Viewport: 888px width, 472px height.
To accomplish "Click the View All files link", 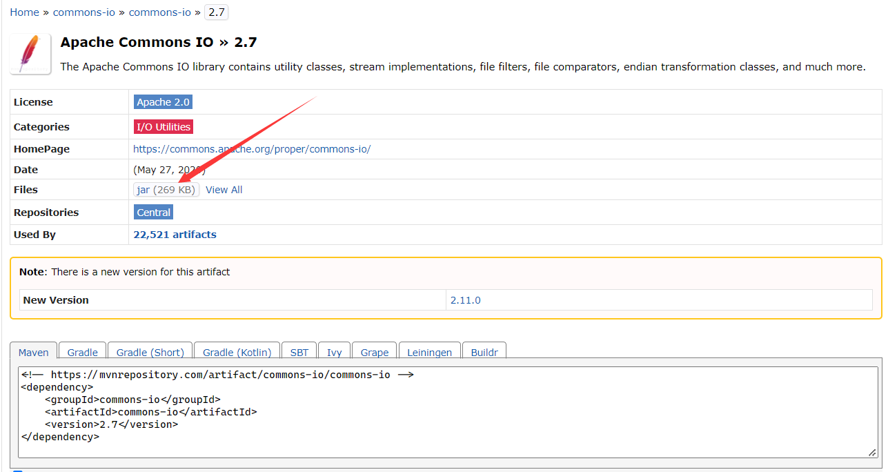I will (x=224, y=190).
